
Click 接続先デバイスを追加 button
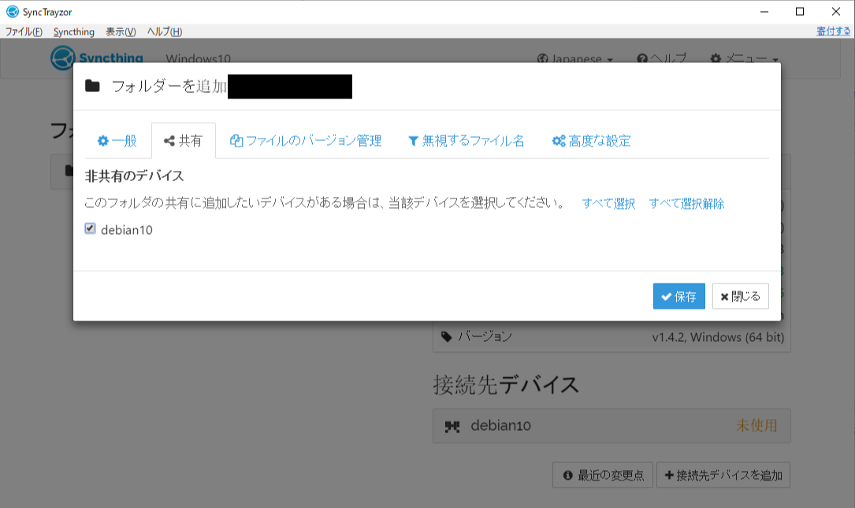click(x=723, y=475)
